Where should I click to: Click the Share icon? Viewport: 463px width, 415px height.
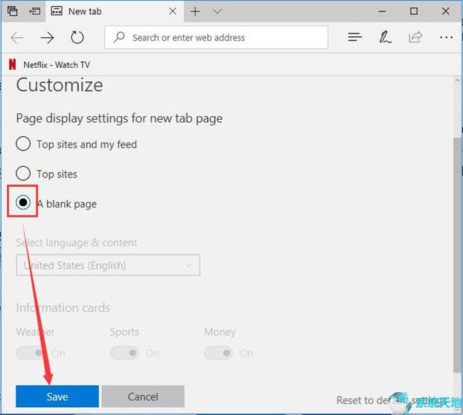[415, 37]
